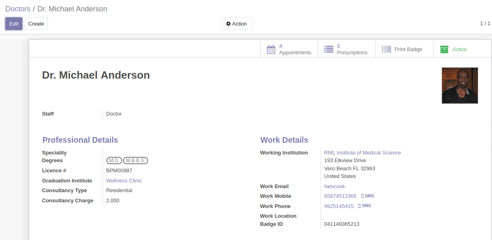Toggle the doctor's Active status
Image resolution: width=492 pixels, height=240 pixels.
(455, 49)
